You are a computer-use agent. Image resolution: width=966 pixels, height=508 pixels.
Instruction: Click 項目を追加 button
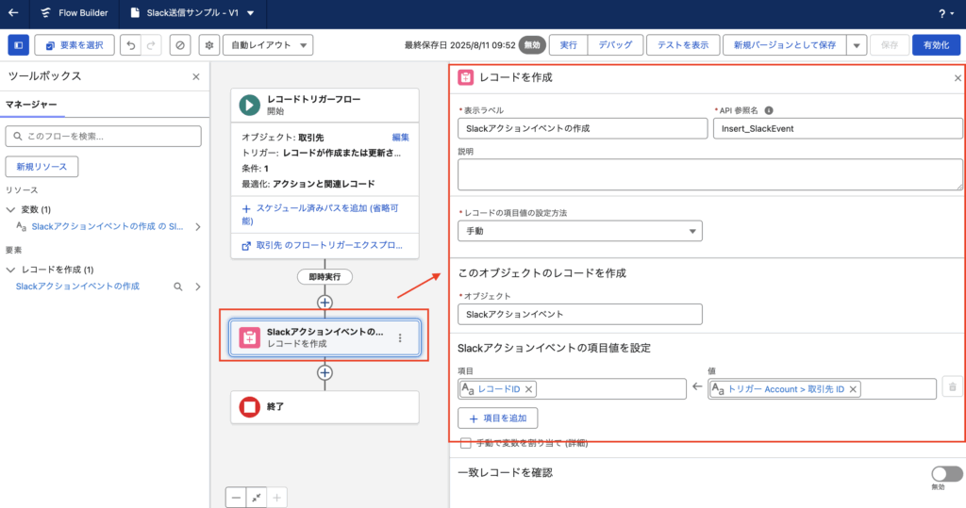pos(497,418)
